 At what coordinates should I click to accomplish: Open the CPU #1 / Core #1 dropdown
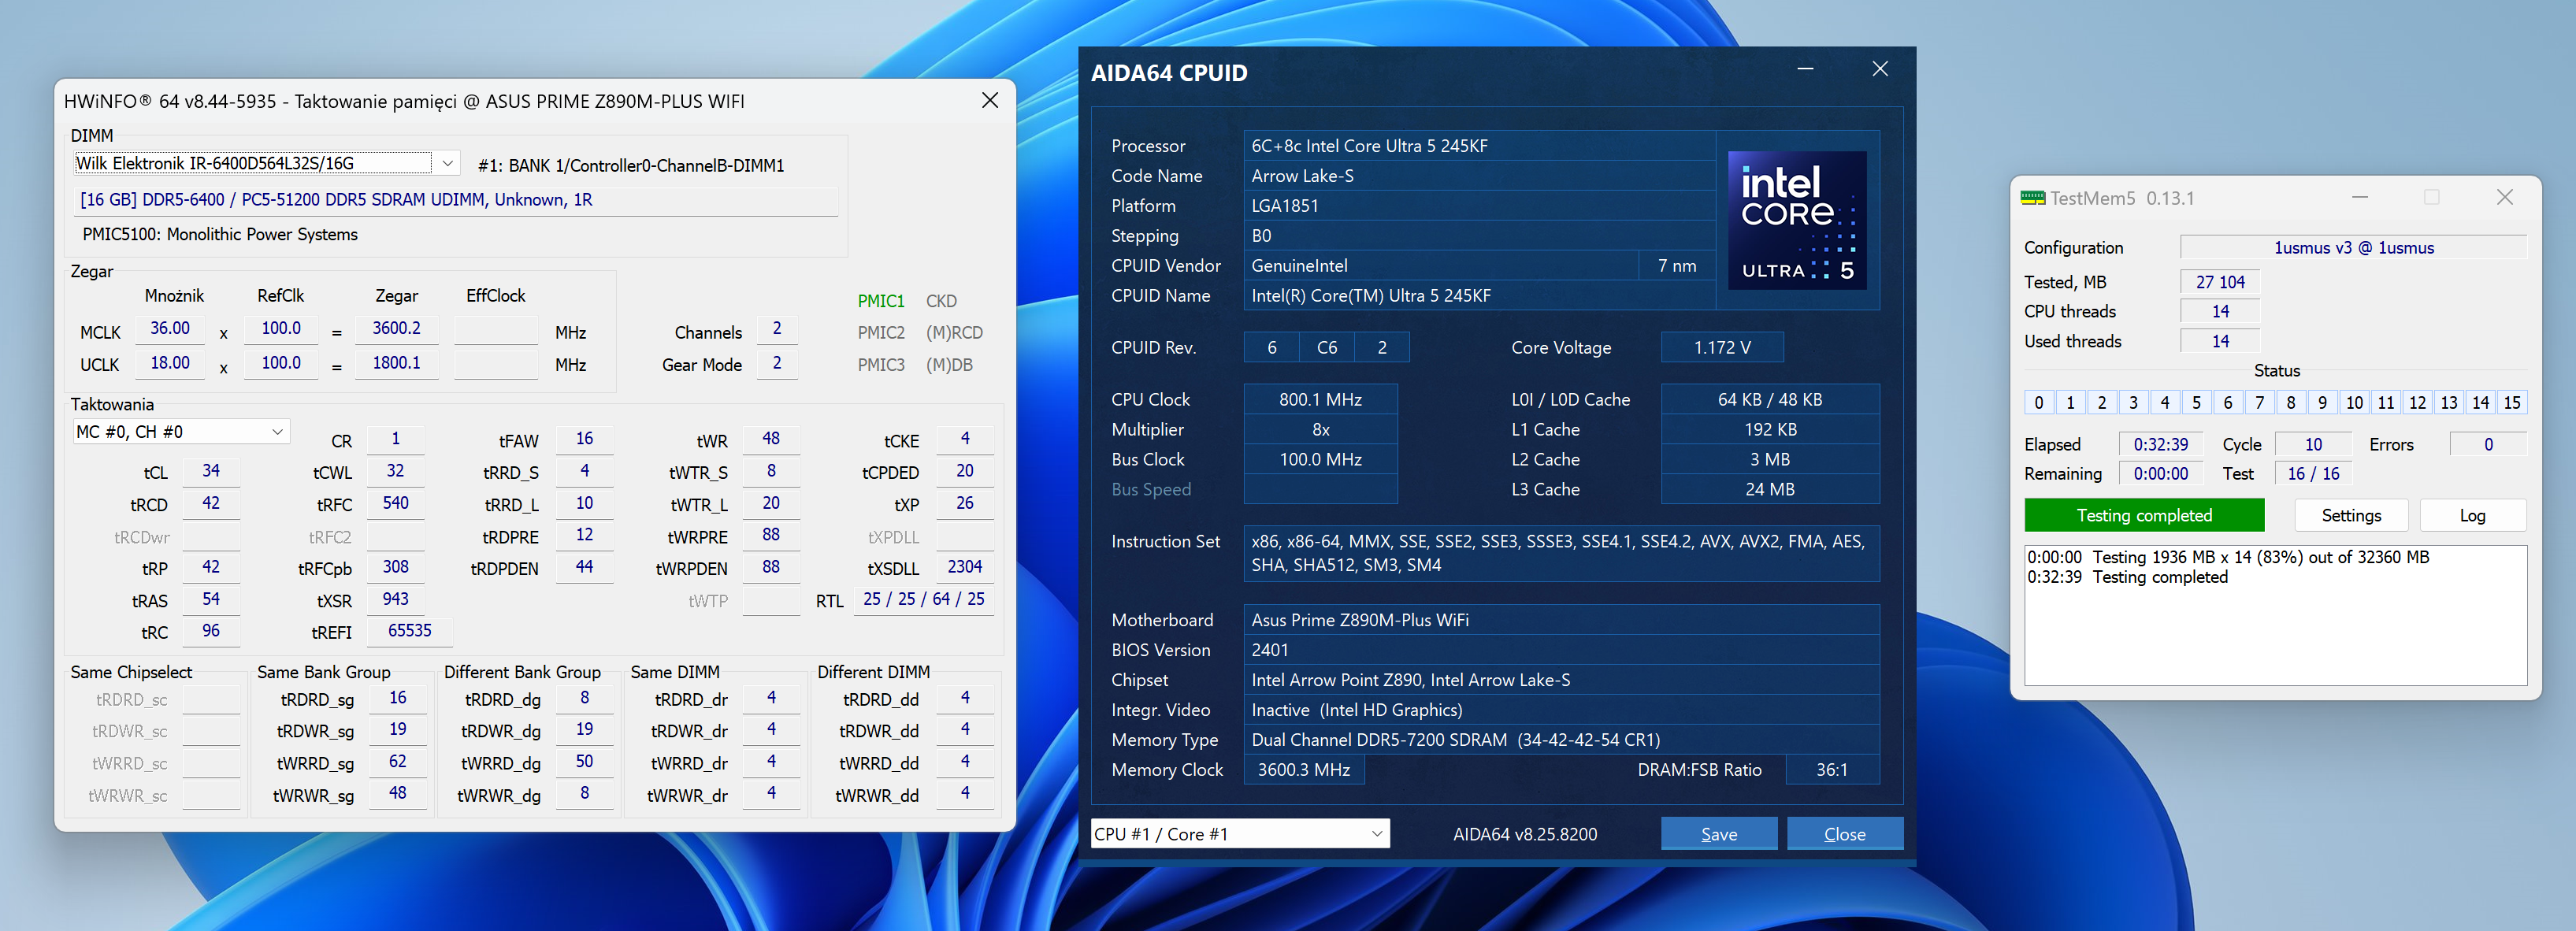tap(1376, 834)
